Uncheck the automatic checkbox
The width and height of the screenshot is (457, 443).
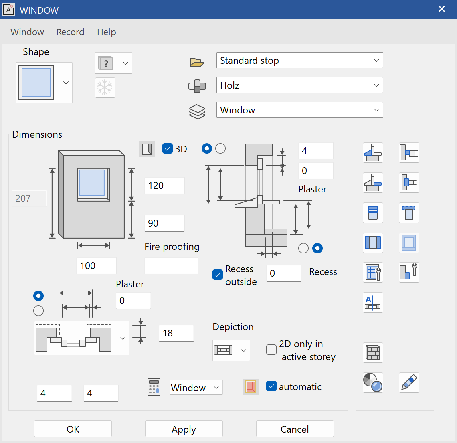(271, 386)
